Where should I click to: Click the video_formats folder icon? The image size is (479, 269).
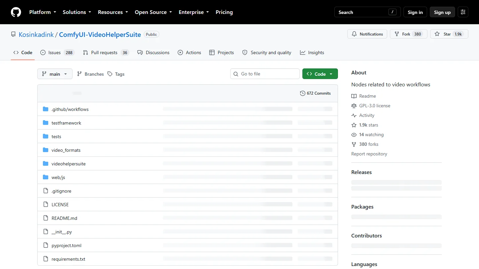pyautogui.click(x=46, y=150)
